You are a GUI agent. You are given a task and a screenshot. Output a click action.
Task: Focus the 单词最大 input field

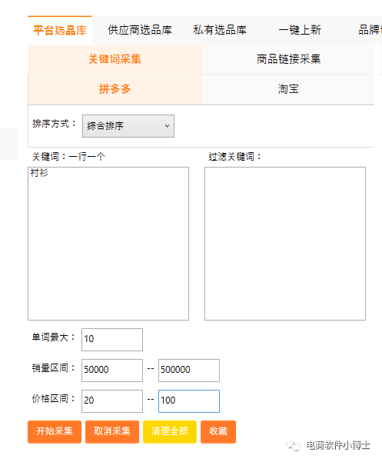coord(112,340)
